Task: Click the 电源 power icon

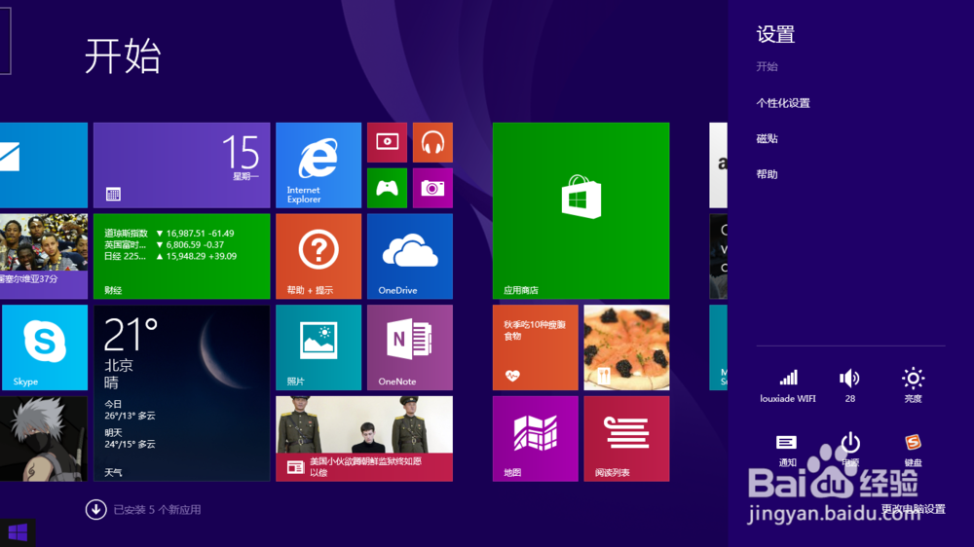Action: (849, 450)
